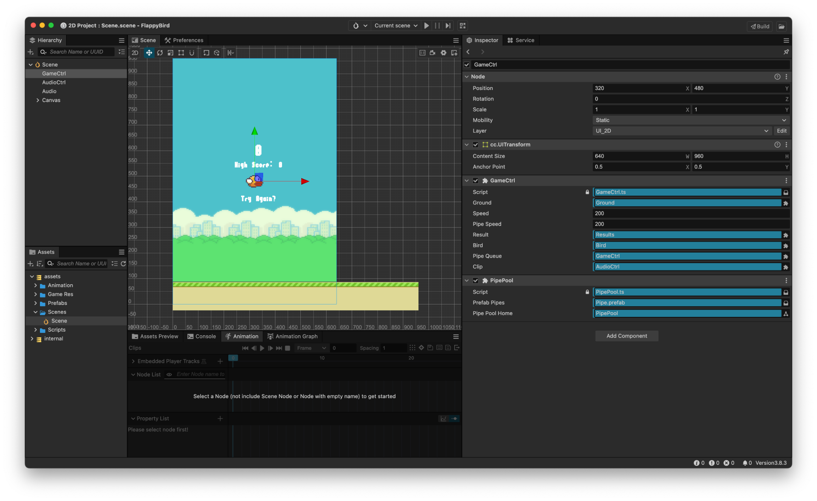Click the scene gear settings icon
The height and width of the screenshot is (501, 817).
pyautogui.click(x=443, y=53)
